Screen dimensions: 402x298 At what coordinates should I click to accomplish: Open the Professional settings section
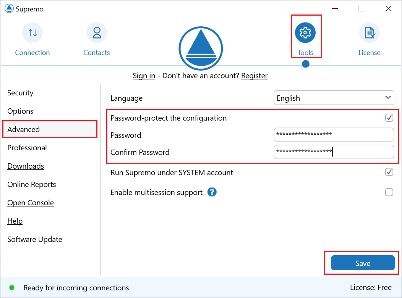[x=27, y=148]
